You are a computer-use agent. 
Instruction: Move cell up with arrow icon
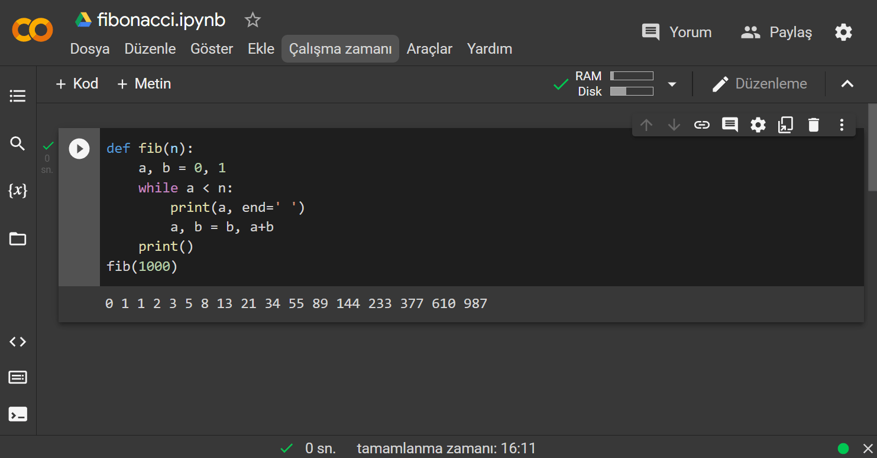pyautogui.click(x=646, y=125)
